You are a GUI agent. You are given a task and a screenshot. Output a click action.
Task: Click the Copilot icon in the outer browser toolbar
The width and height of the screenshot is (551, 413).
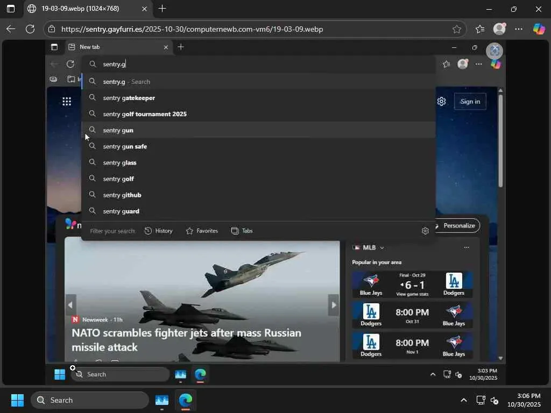(539, 29)
